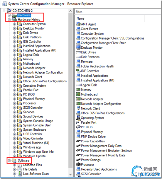Collapse the CD-ZDCHEN-2 root node

4,11
